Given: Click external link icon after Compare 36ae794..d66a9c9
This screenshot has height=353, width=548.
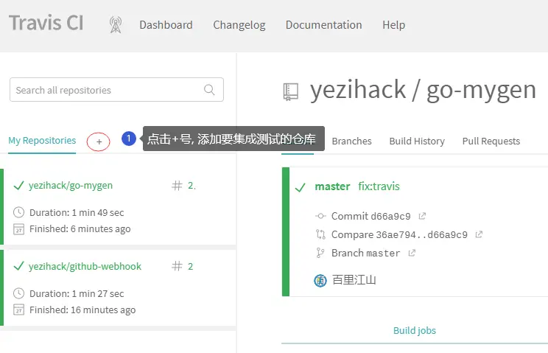Looking at the screenshot, I should [479, 234].
